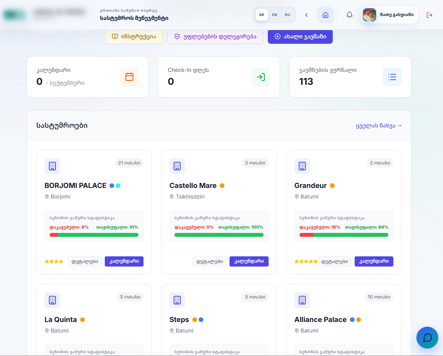
Task: Click the BORJOMI PALACE occupancy progress bar
Action: tap(94, 235)
